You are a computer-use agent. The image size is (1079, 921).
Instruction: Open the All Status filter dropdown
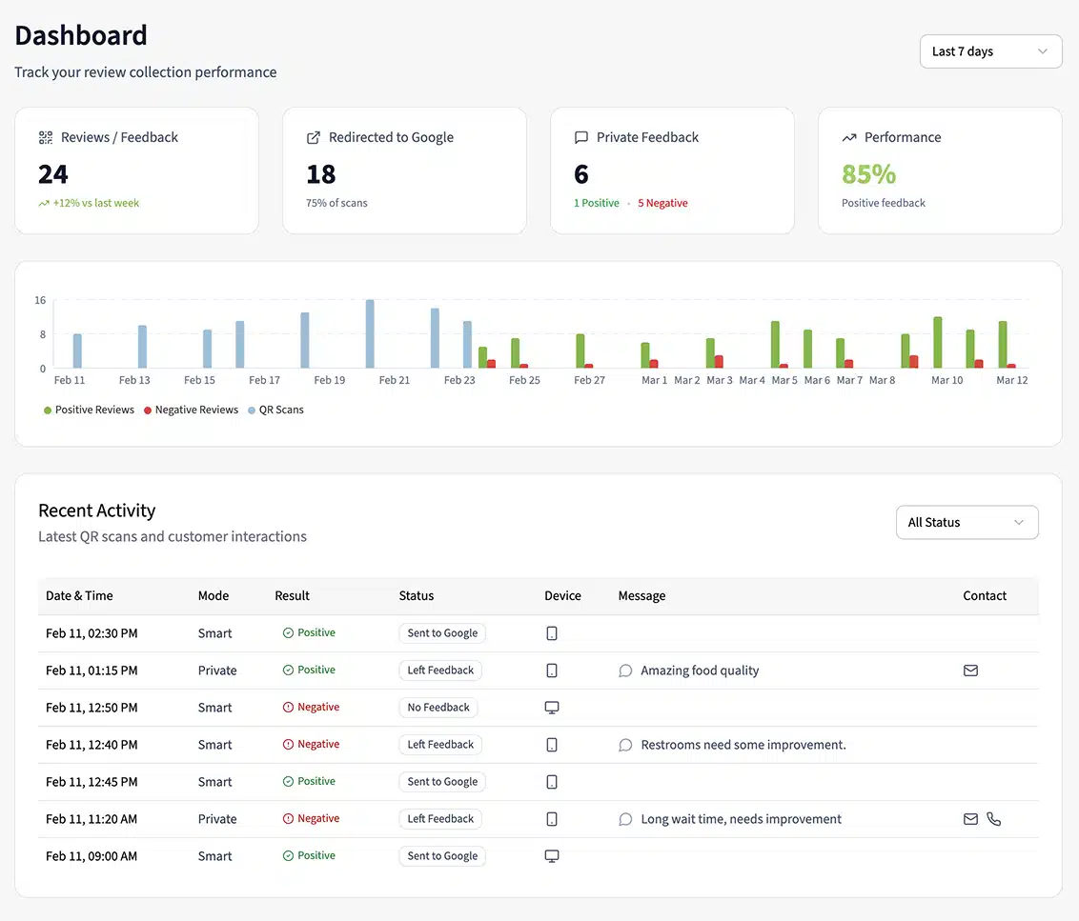pos(967,523)
